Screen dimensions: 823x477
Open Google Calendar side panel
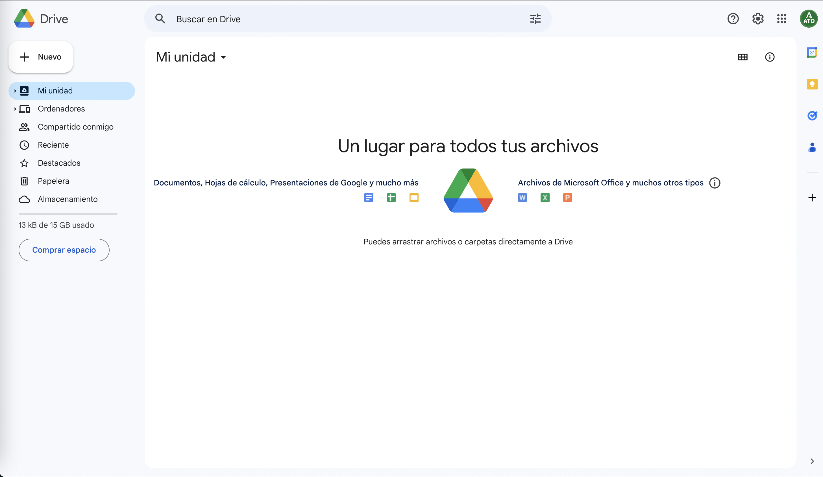tap(812, 52)
